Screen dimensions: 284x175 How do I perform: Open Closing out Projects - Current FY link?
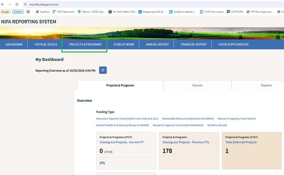point(122,142)
